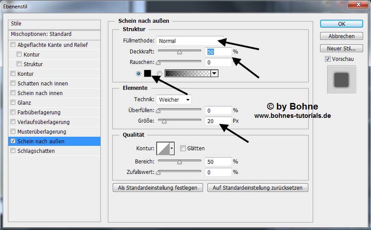Click the style preview thumbnail

point(341,80)
